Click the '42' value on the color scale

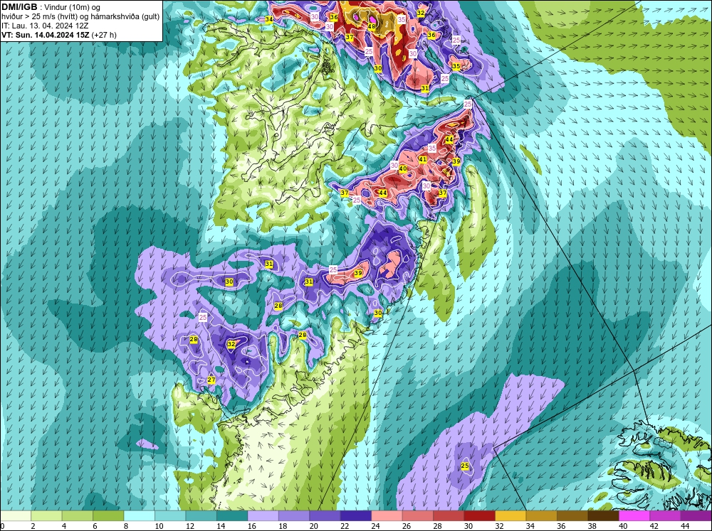click(x=654, y=526)
